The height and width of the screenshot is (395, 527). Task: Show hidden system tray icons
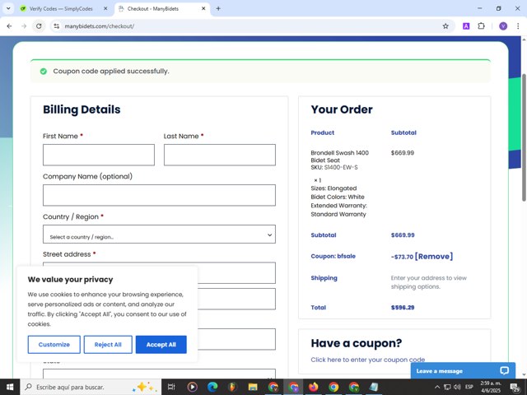(437, 387)
